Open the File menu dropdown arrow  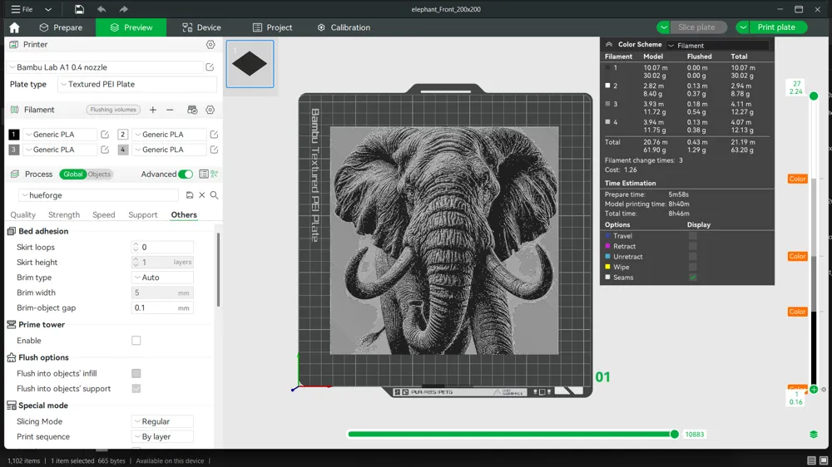[x=47, y=9]
